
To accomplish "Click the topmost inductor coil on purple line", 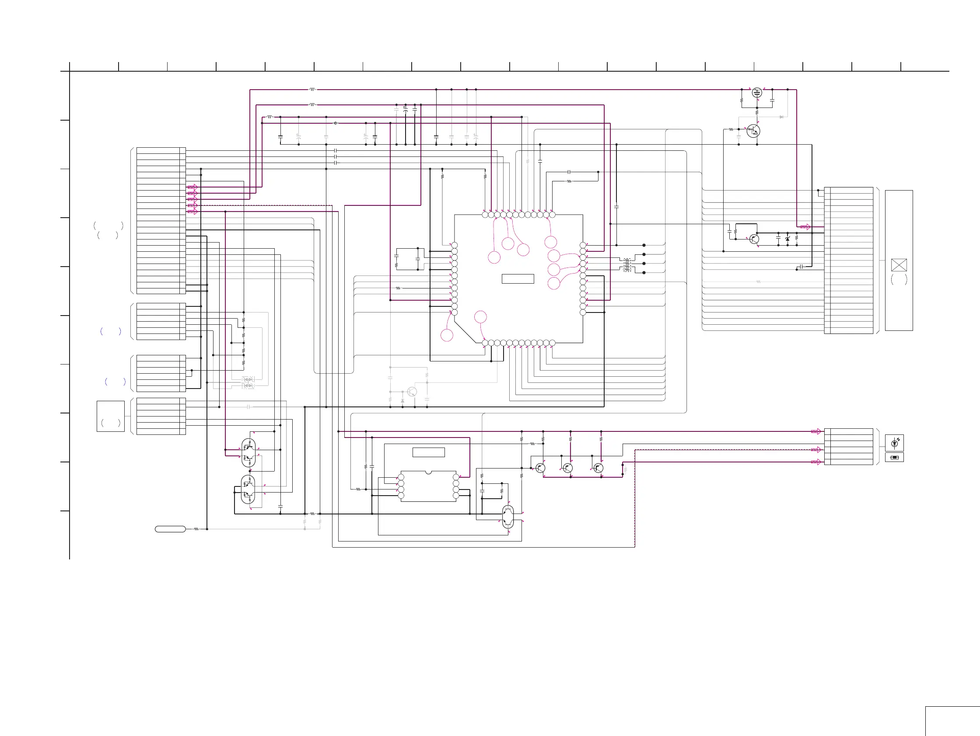I will click(x=312, y=90).
